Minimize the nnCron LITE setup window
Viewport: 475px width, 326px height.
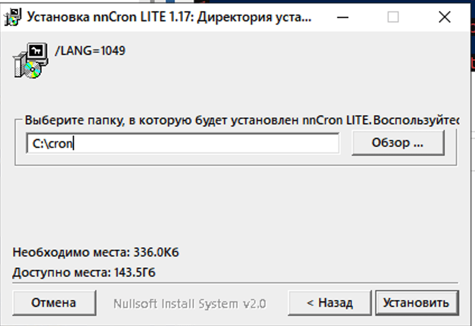(x=342, y=17)
